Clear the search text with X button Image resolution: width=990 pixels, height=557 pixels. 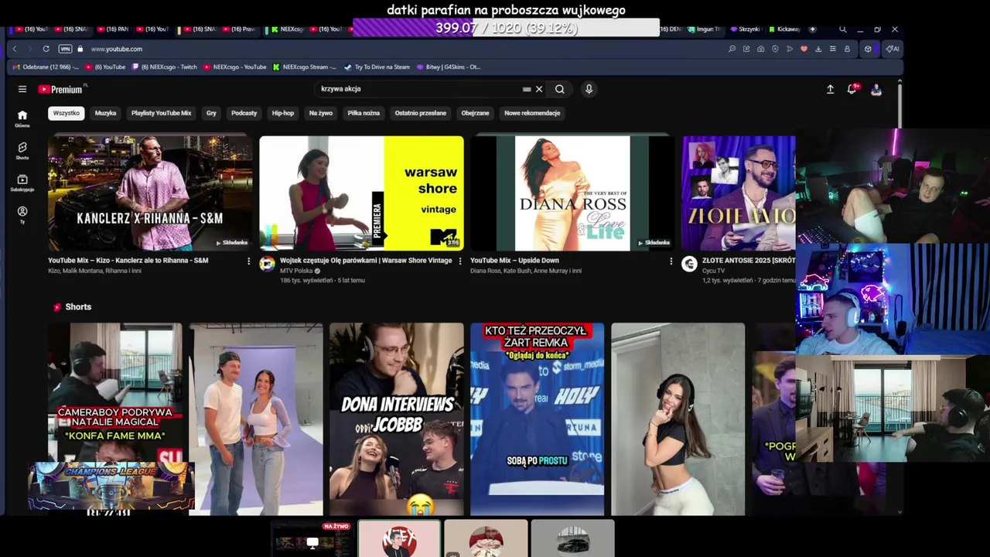click(x=539, y=89)
